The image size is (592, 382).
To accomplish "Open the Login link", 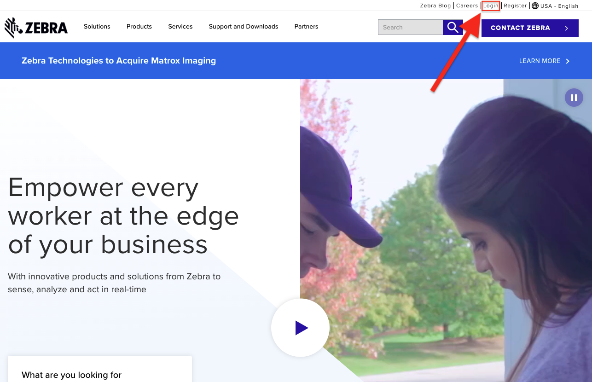I will pos(491,6).
